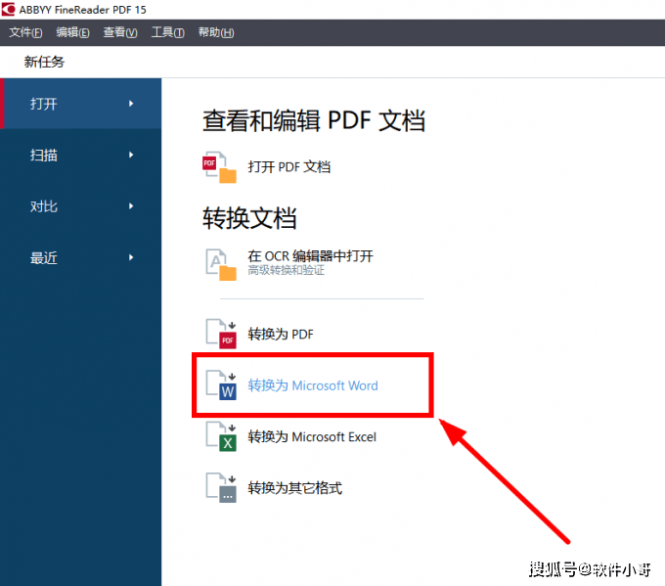Click 在 OCR 编辑器中打开
The height and width of the screenshot is (586, 665).
(310, 256)
